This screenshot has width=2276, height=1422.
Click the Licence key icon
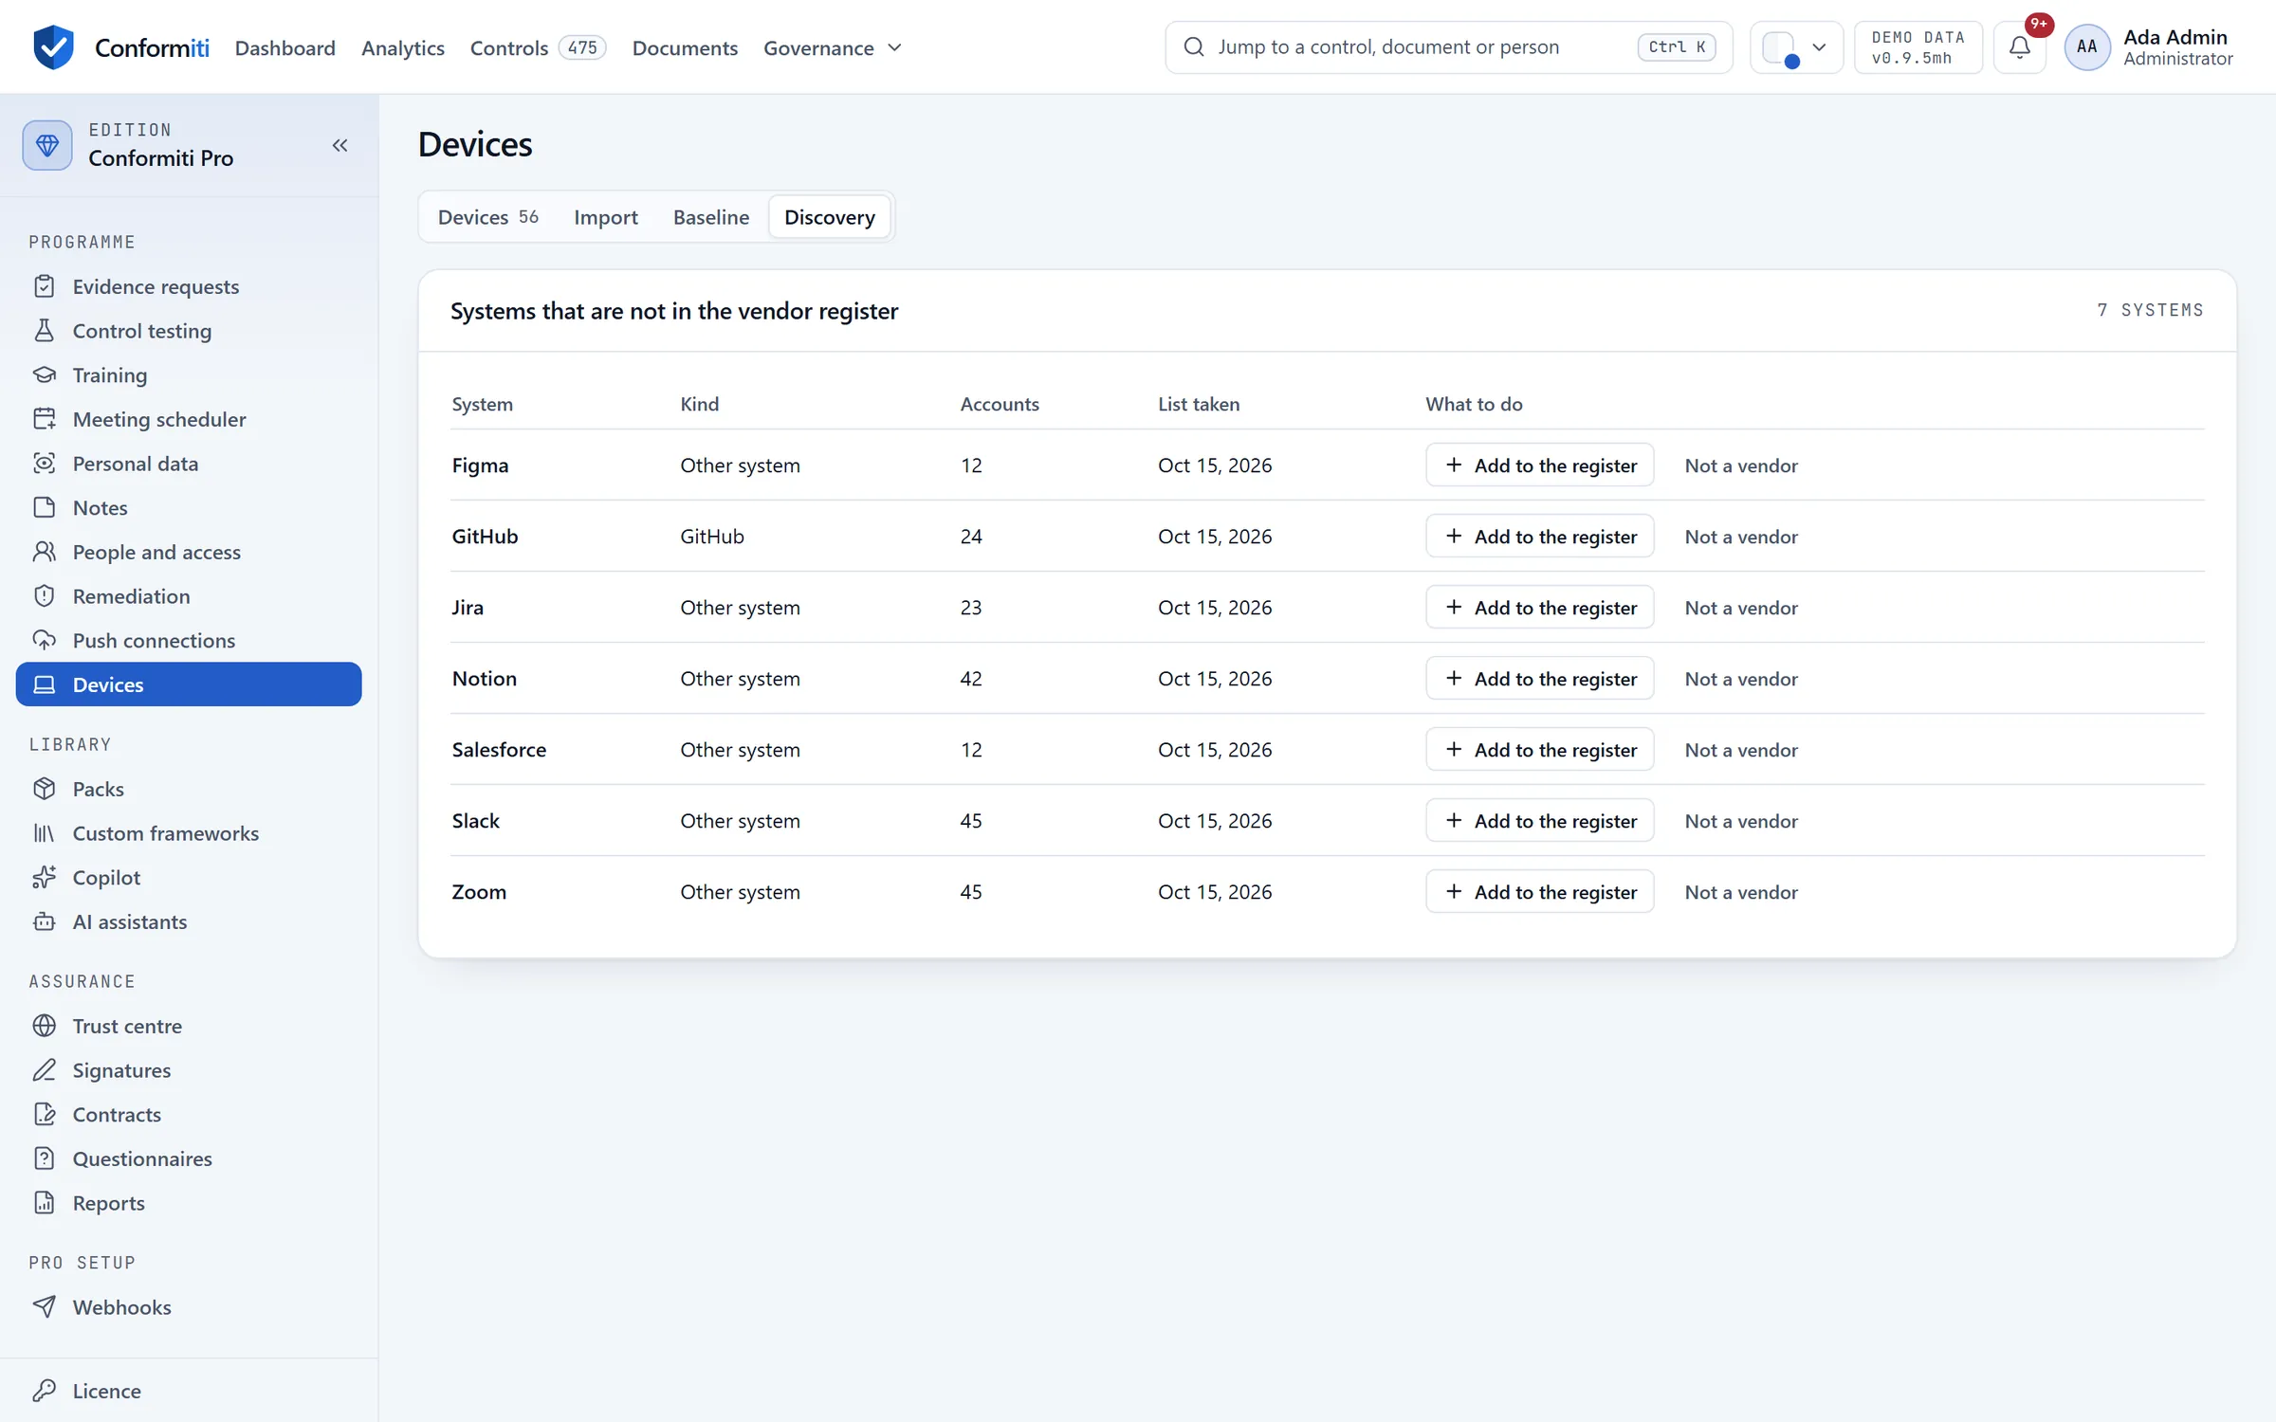[45, 1391]
